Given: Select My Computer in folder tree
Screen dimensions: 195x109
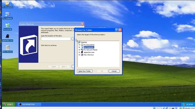Looking at the screenshot, I should [x=89, y=47].
